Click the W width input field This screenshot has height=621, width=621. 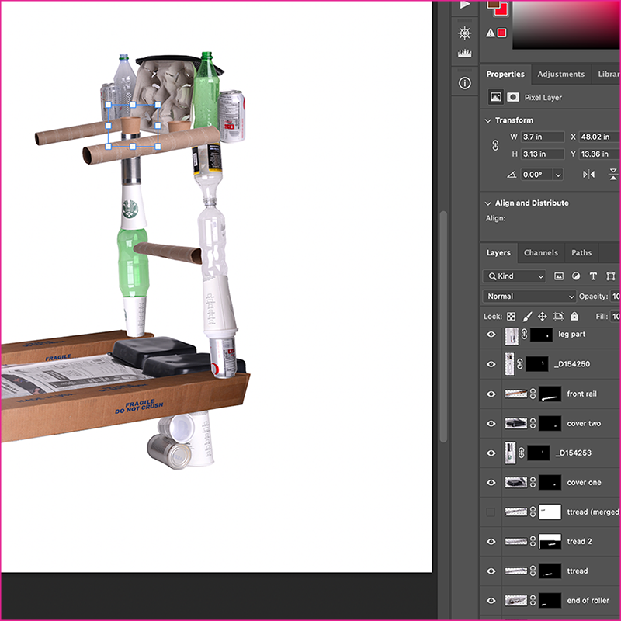543,137
